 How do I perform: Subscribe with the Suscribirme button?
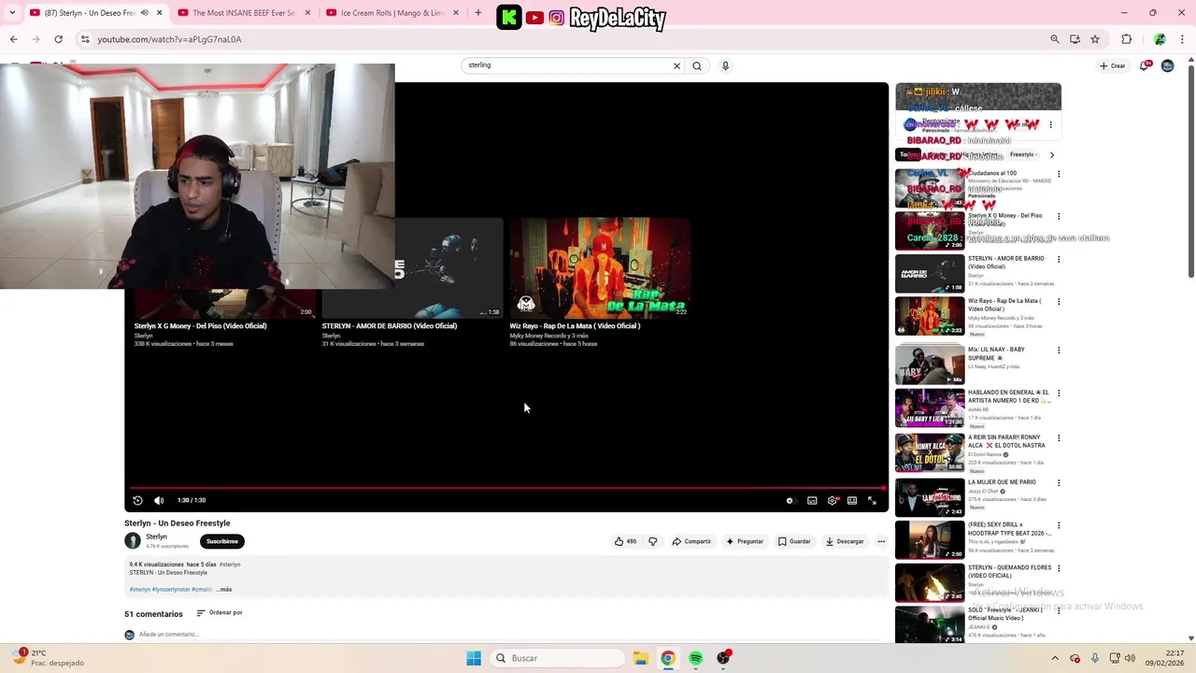tap(222, 541)
